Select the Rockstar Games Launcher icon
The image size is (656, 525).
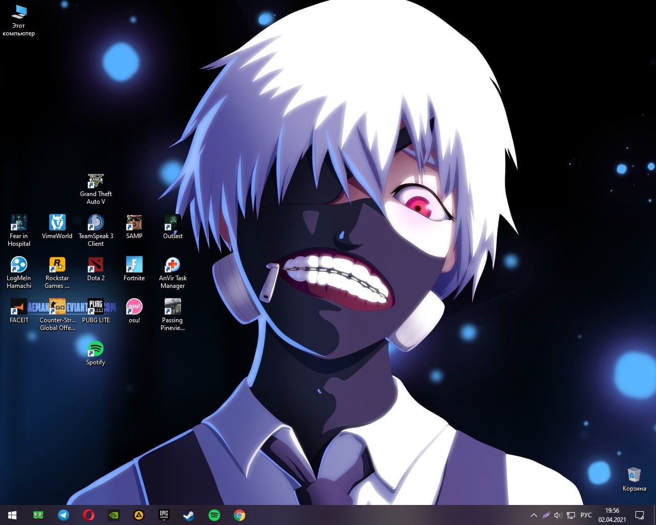click(57, 273)
